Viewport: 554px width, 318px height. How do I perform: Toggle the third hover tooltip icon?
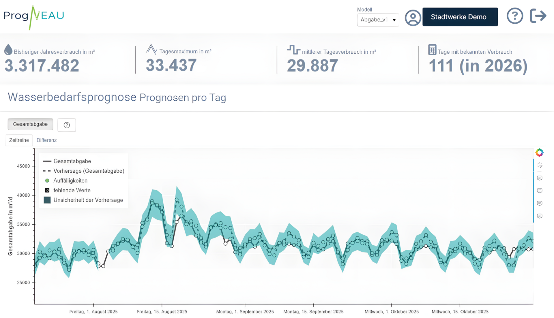[540, 203]
